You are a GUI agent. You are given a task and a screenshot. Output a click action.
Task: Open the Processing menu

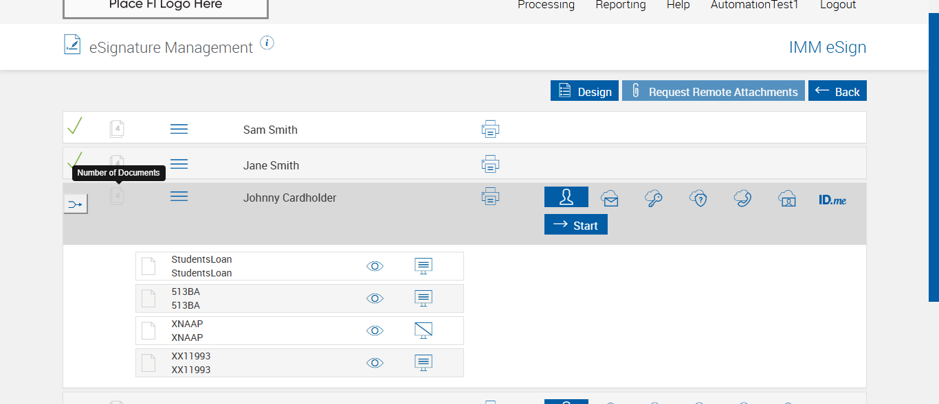pos(546,5)
